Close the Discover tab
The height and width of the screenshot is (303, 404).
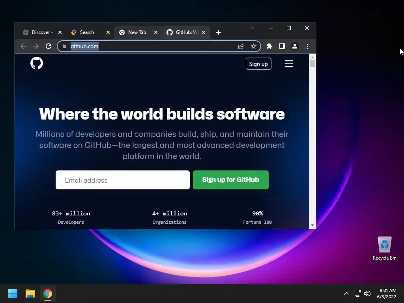pyautogui.click(x=60, y=32)
